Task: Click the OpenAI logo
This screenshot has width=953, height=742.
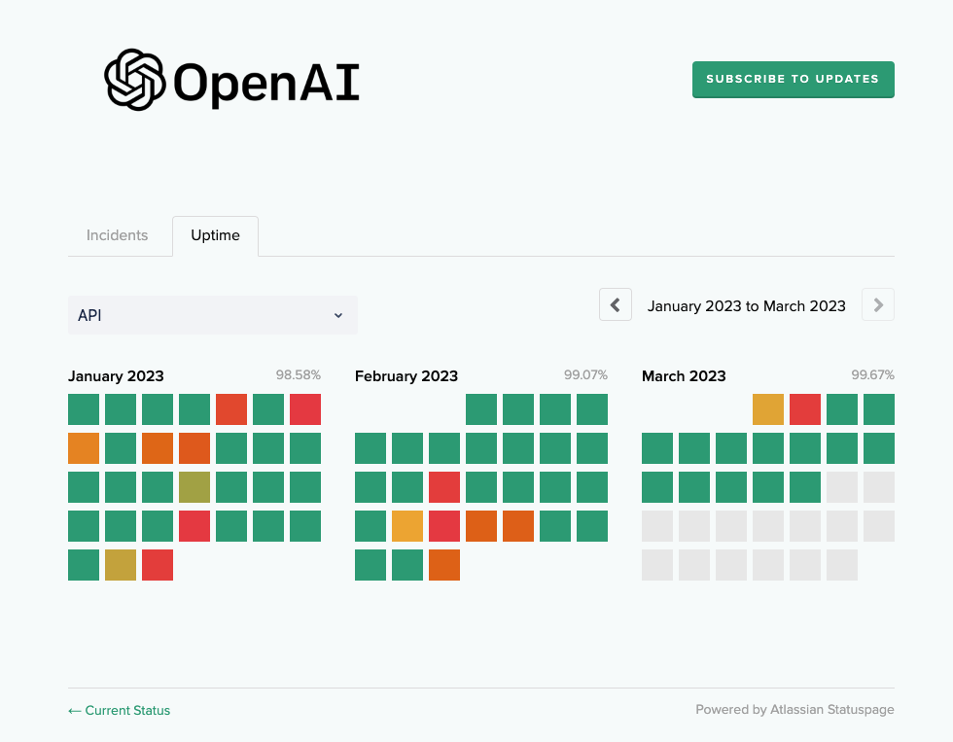Action: click(231, 80)
